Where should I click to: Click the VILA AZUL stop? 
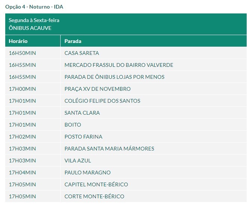[77, 161]
